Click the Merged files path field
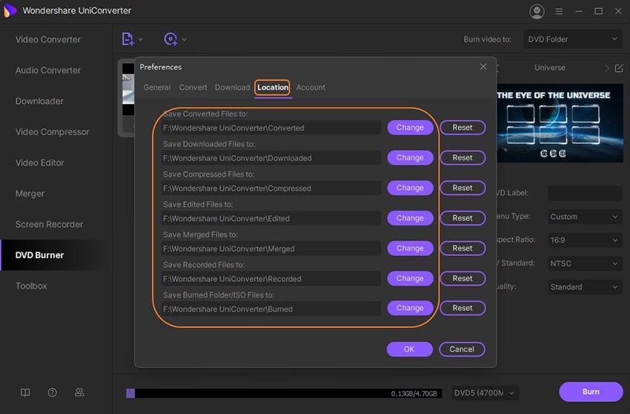The height and width of the screenshot is (414, 630). [271, 249]
